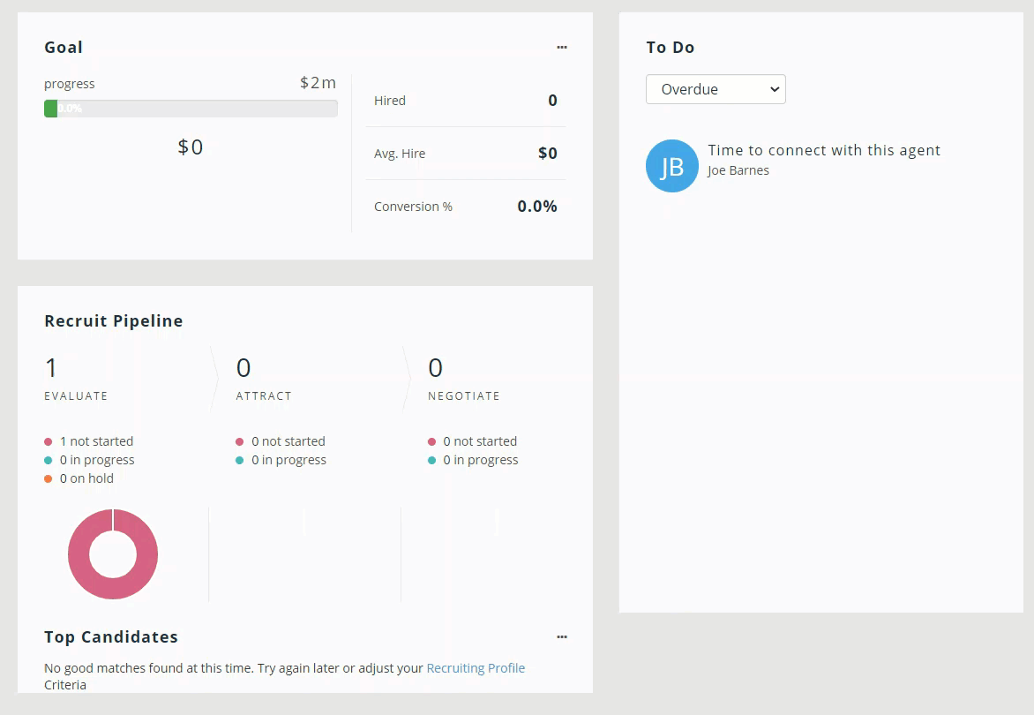Click the Hired count row
The width and height of the screenshot is (1034, 715).
point(465,101)
